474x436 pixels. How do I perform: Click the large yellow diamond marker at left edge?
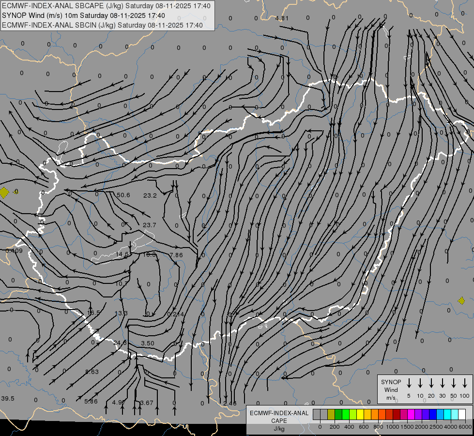pos(4,192)
